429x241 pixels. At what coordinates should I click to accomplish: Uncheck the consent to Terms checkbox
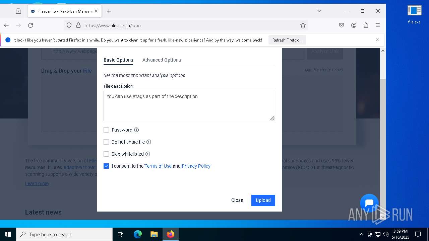point(106,166)
